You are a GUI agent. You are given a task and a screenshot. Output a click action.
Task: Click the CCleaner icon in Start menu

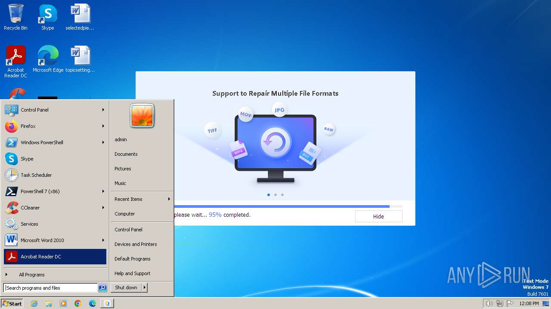coord(11,208)
